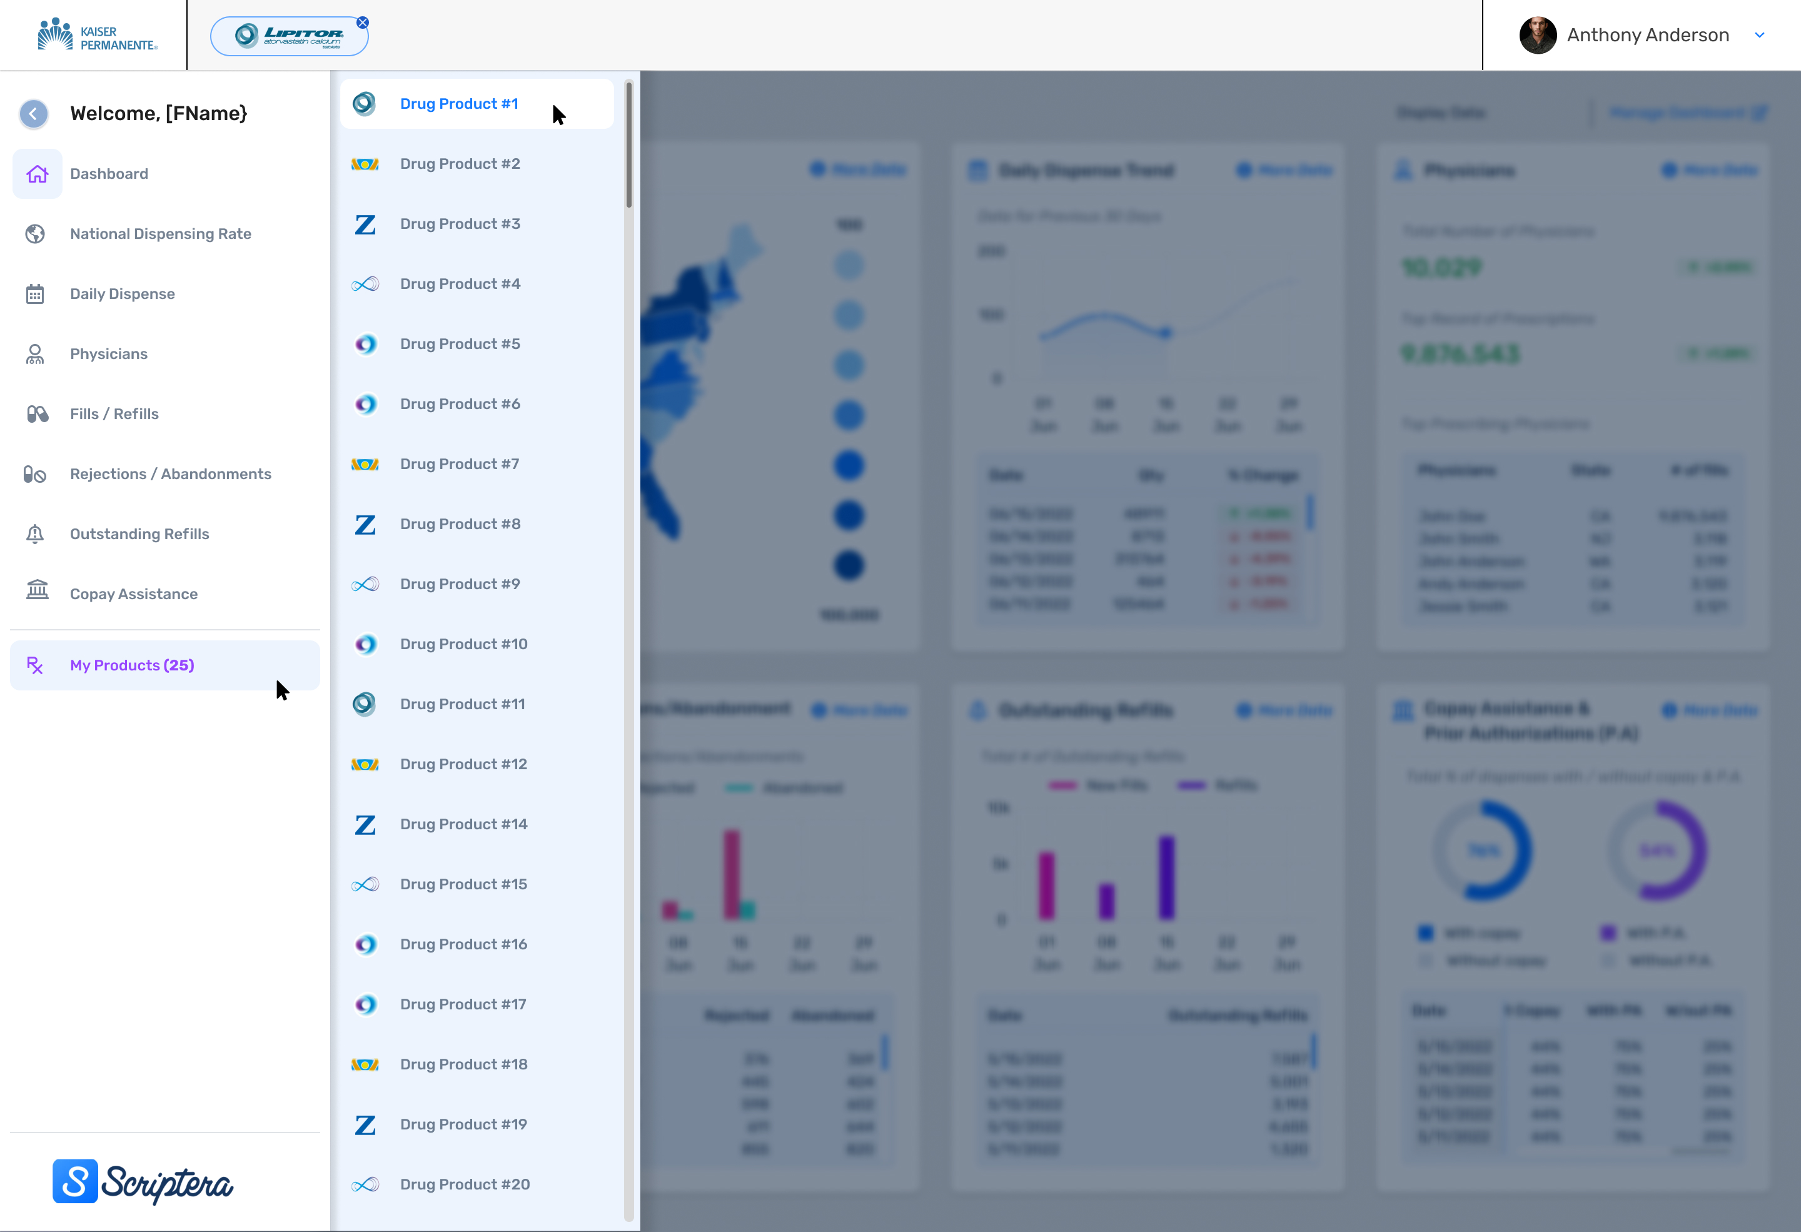Toggle the Lipitor product close button
Image resolution: width=1801 pixels, height=1232 pixels.
364,15
